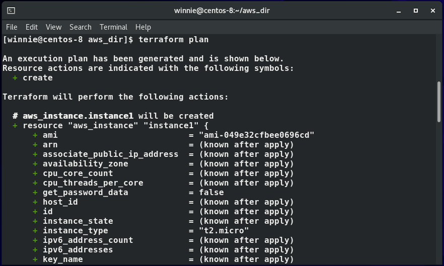This screenshot has width=444, height=266.
Task: Open the View menu
Action: [53, 27]
